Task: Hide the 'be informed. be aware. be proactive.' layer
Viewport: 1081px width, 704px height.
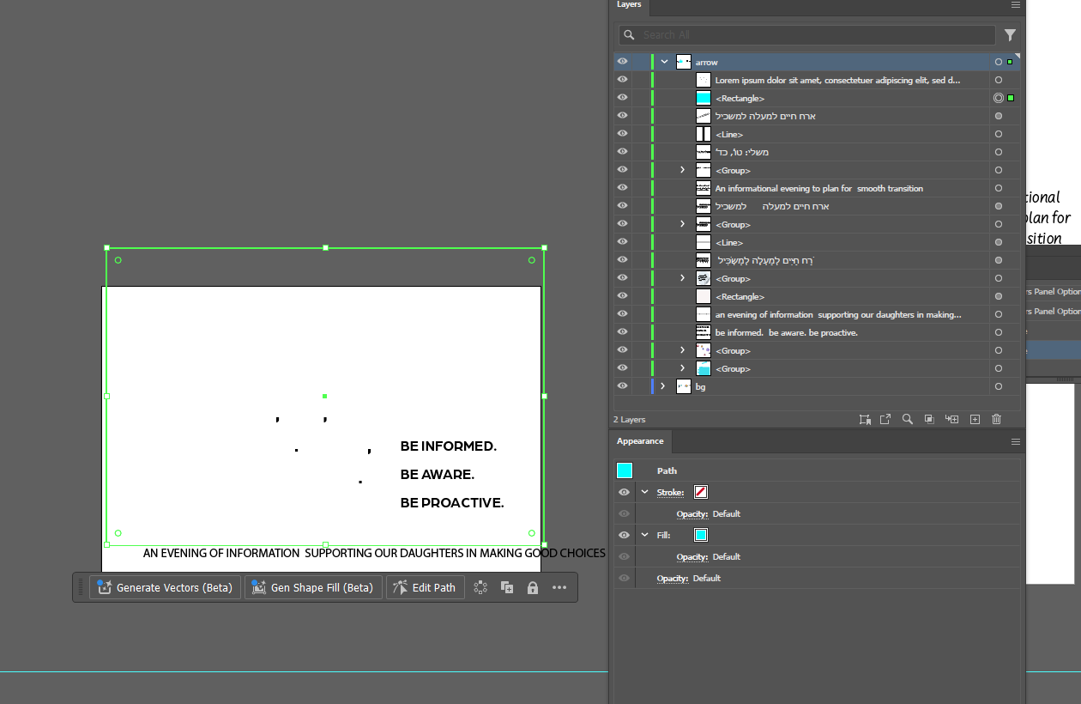Action: click(622, 332)
